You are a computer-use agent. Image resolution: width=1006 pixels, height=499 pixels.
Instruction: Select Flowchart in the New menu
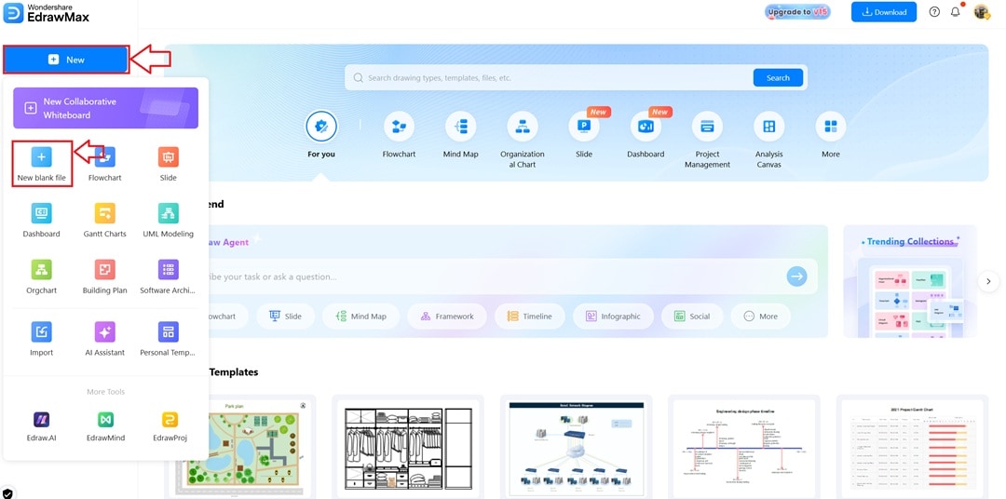tap(104, 165)
